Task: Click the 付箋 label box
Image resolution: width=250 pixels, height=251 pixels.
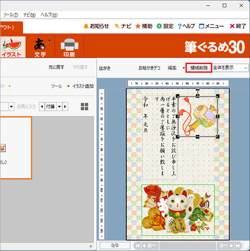Action: [50, 106]
